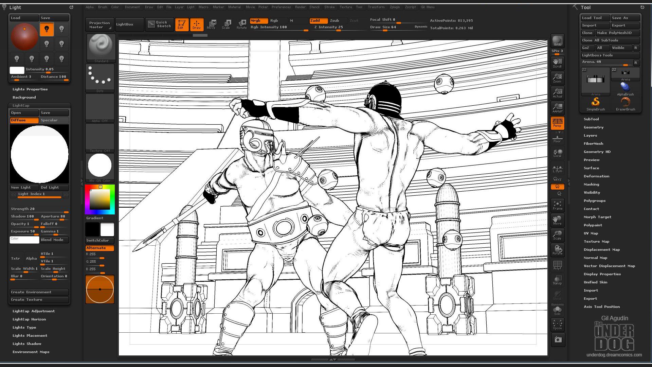Open the Quick Sketch tool
This screenshot has height=367, width=652.
160,24
